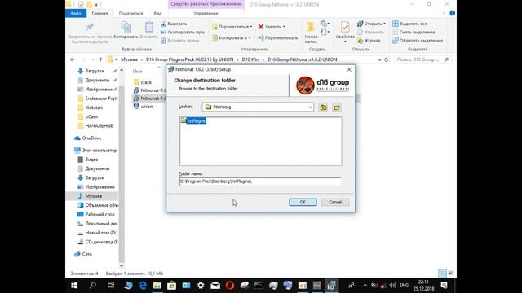Screen dimensions: 522x293
Task: Click the volume icon in system tray
Action: click(x=393, y=286)
